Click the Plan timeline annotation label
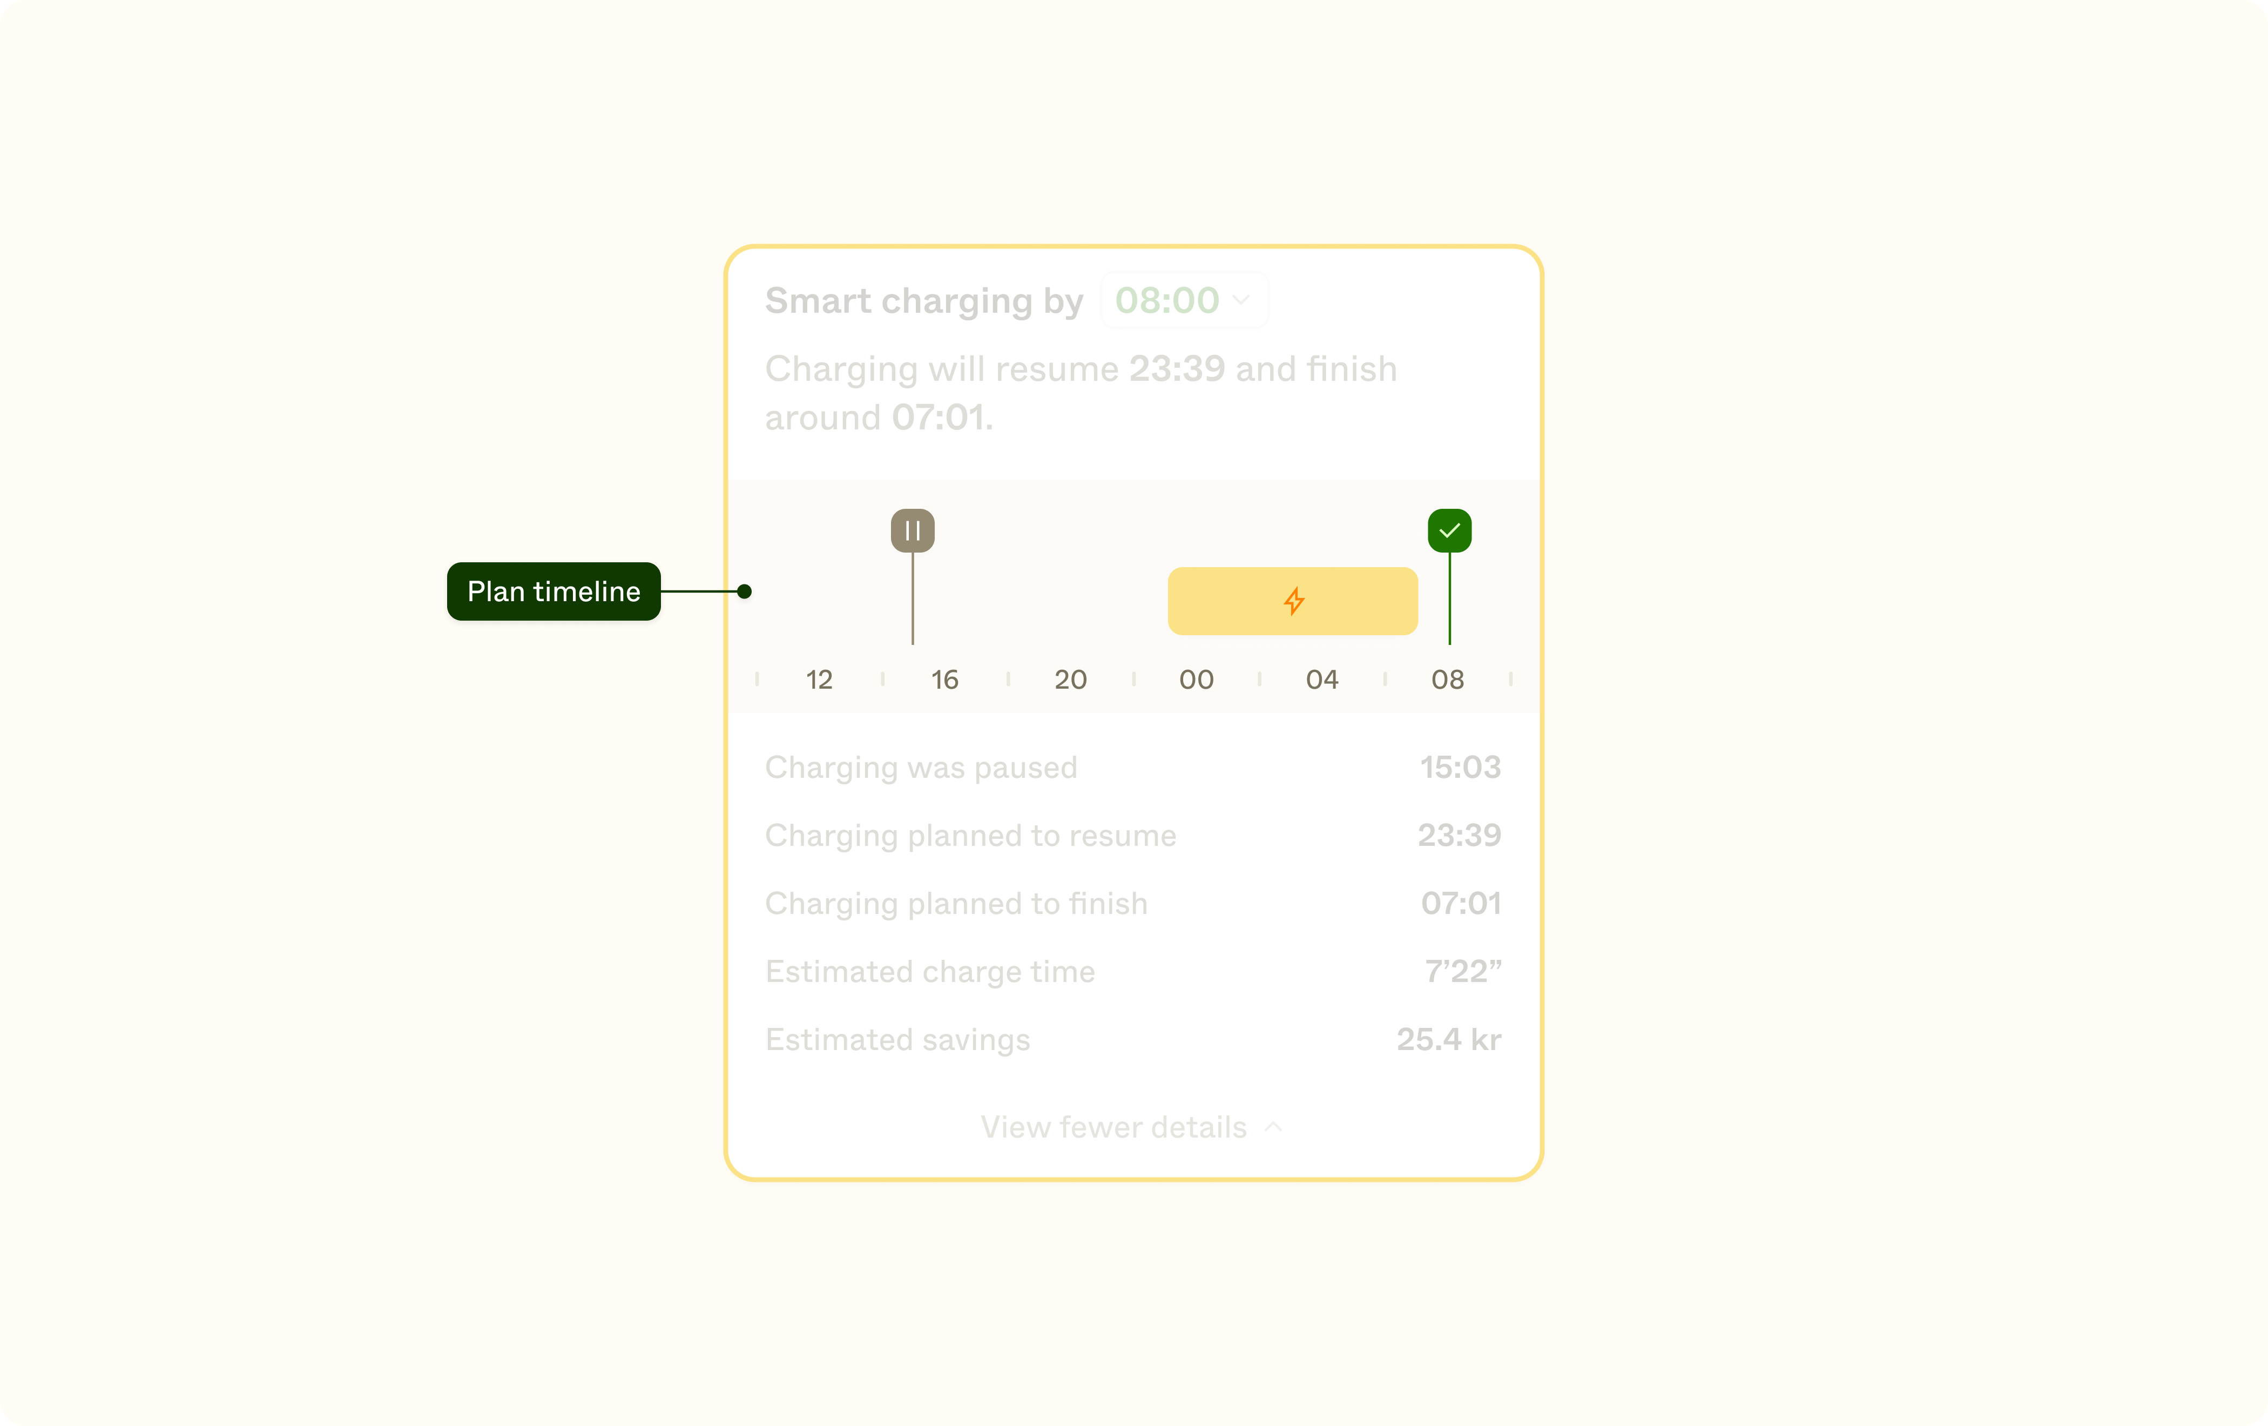2268x1426 pixels. tap(554, 591)
